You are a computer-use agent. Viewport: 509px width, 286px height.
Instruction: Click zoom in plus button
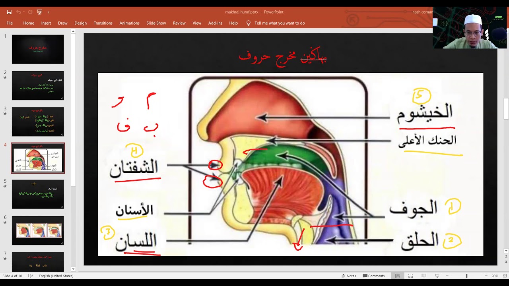pos(486,276)
